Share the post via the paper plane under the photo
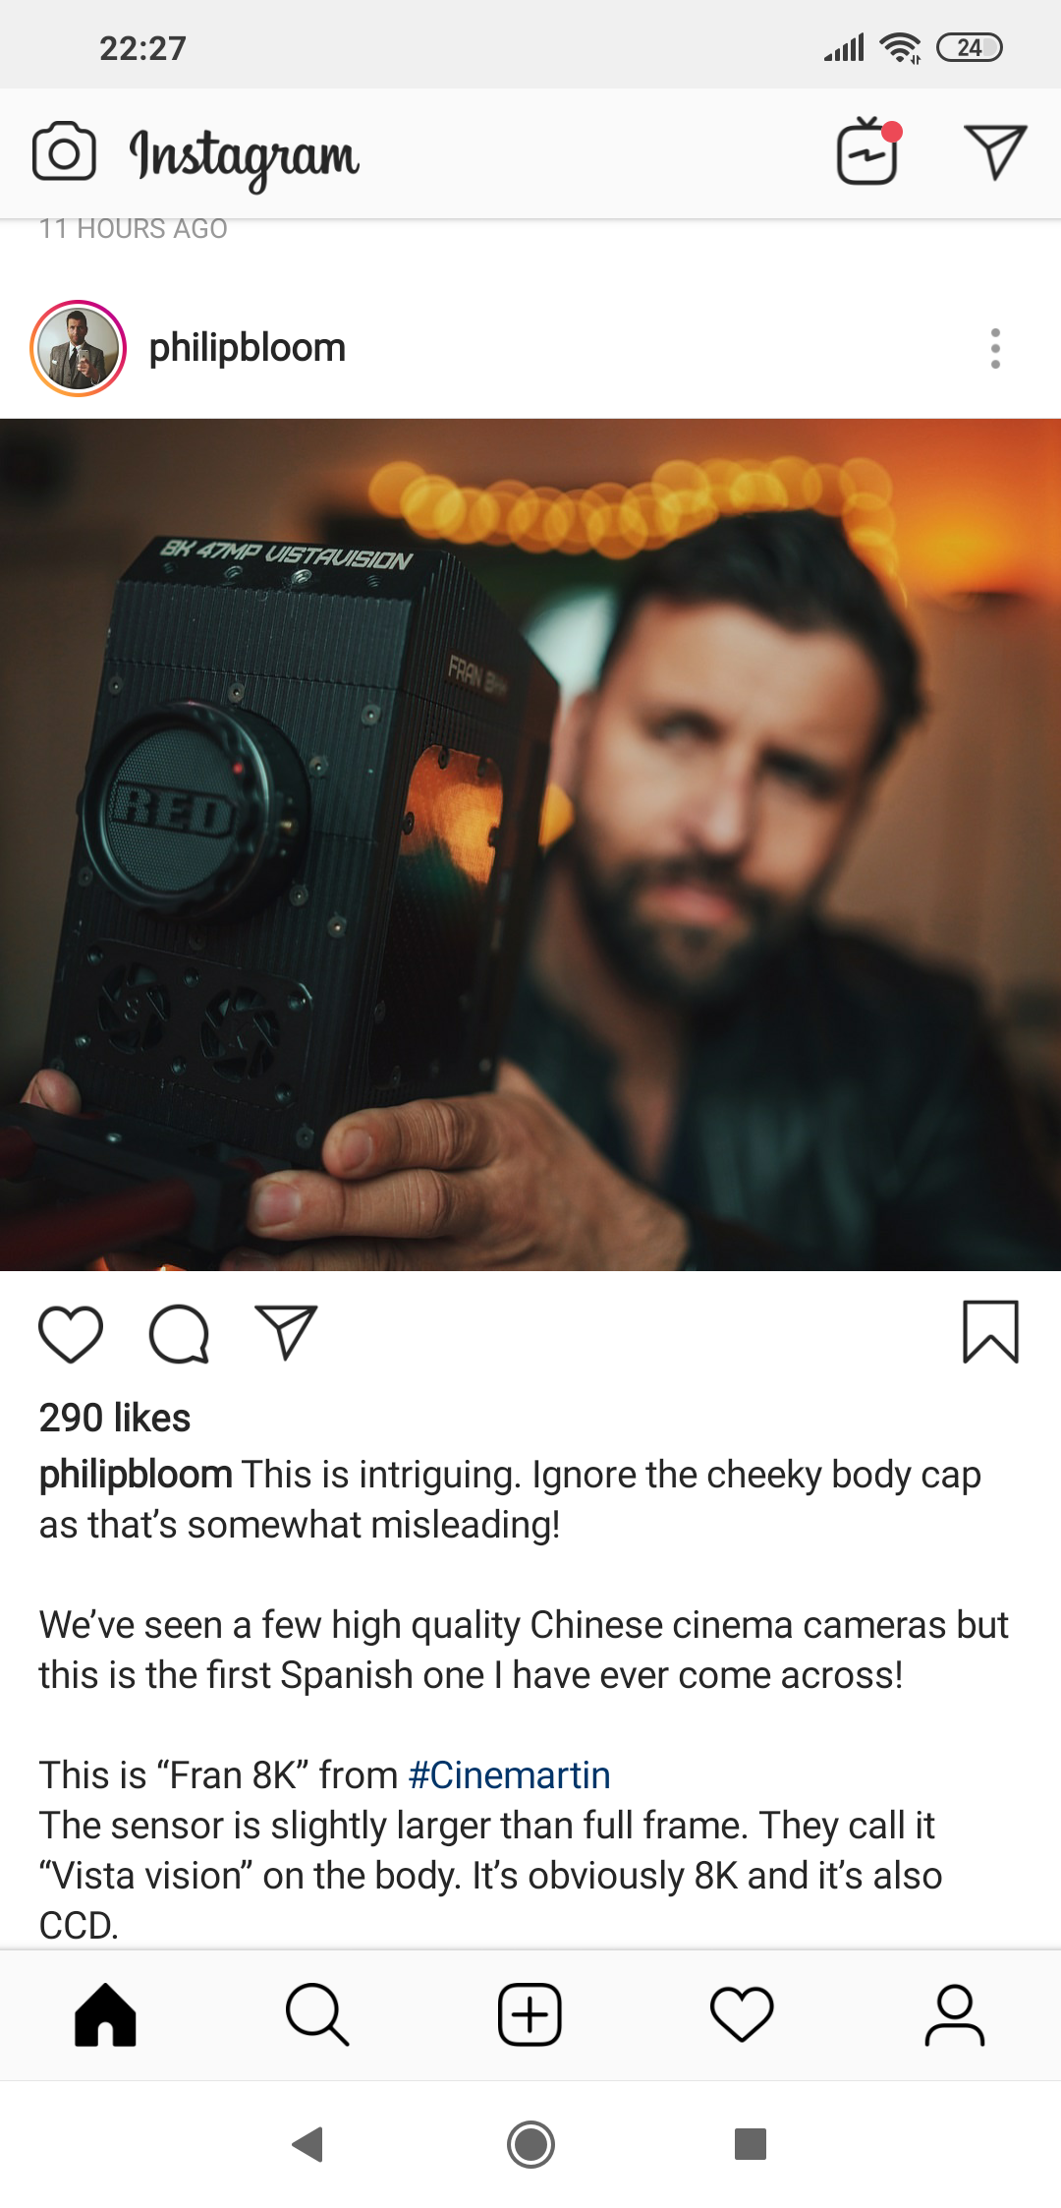This screenshot has width=1061, height=2208. tap(286, 1333)
